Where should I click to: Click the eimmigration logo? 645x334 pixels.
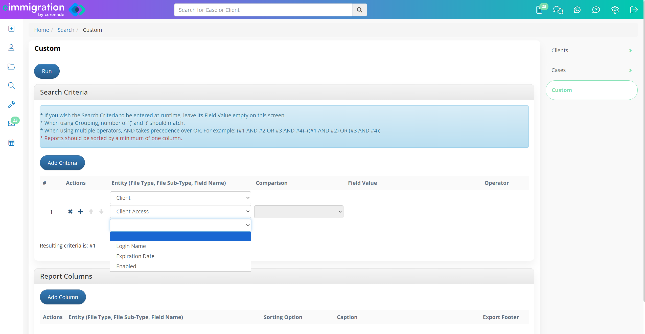tap(44, 10)
